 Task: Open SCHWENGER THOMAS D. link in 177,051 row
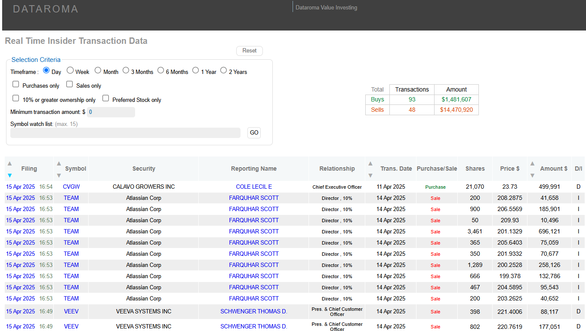click(x=254, y=326)
